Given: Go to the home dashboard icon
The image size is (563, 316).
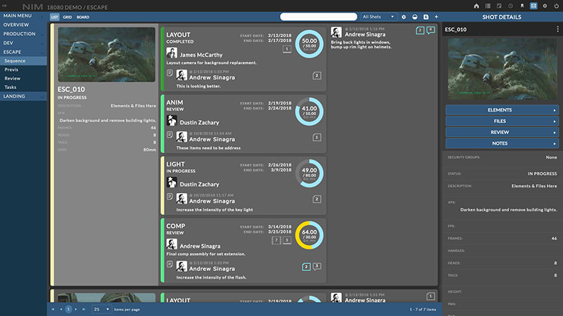Looking at the screenshot, I should [x=476, y=6].
